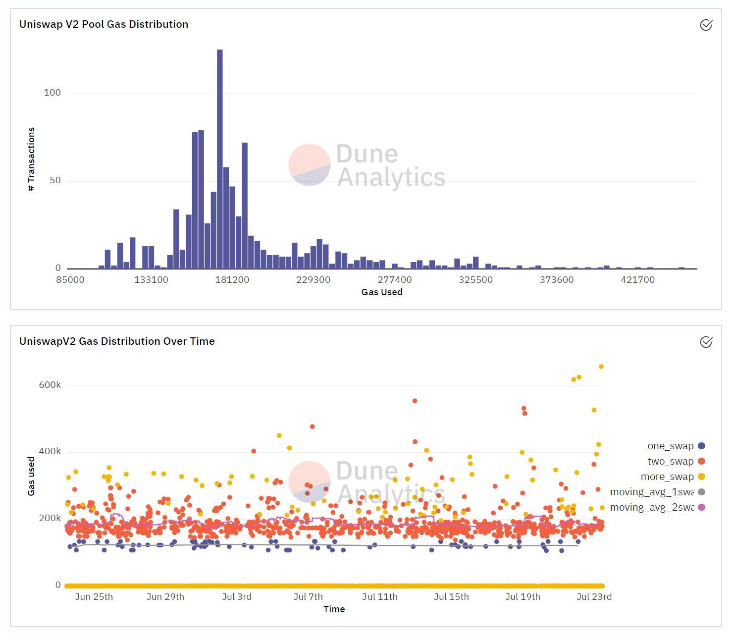The image size is (732, 639).
Task: Click the verified checkmark icon on Gas Distribution Over Time chart
Action: click(x=706, y=342)
